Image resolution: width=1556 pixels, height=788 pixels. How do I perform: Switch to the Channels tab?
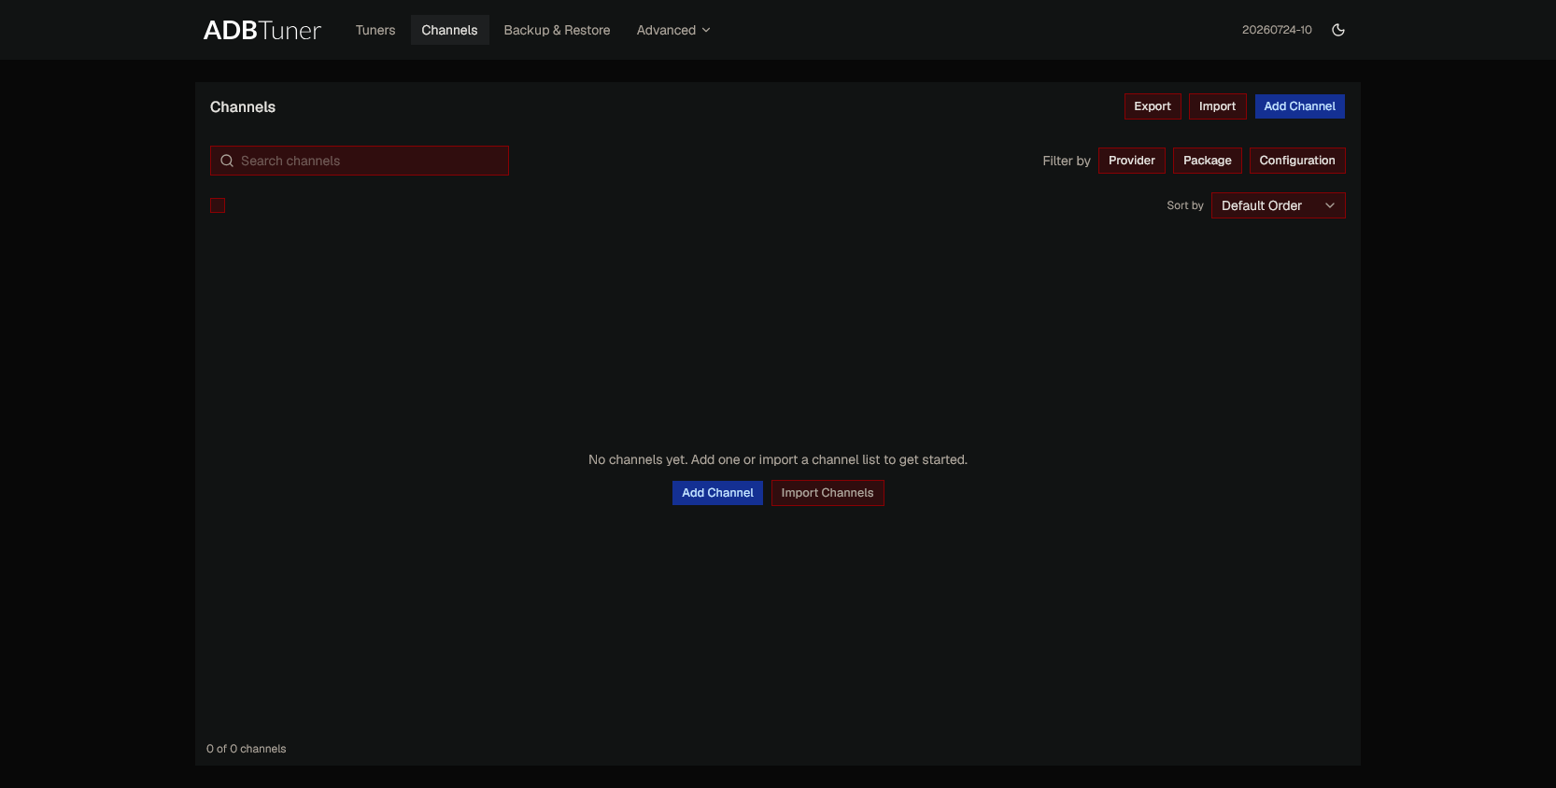point(449,30)
